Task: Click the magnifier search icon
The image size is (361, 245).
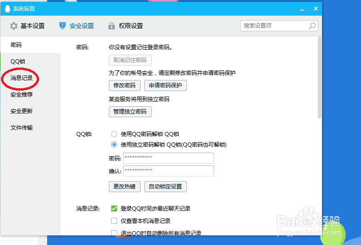Action: (312, 26)
